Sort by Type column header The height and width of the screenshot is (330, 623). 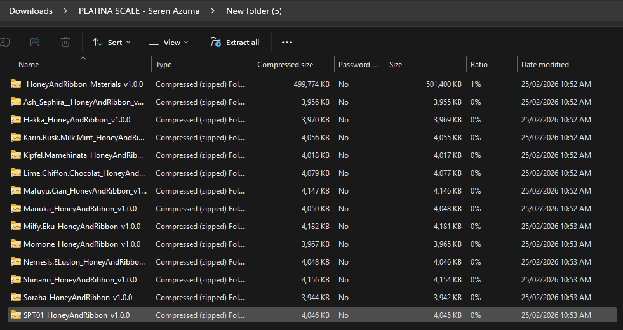[x=164, y=64]
